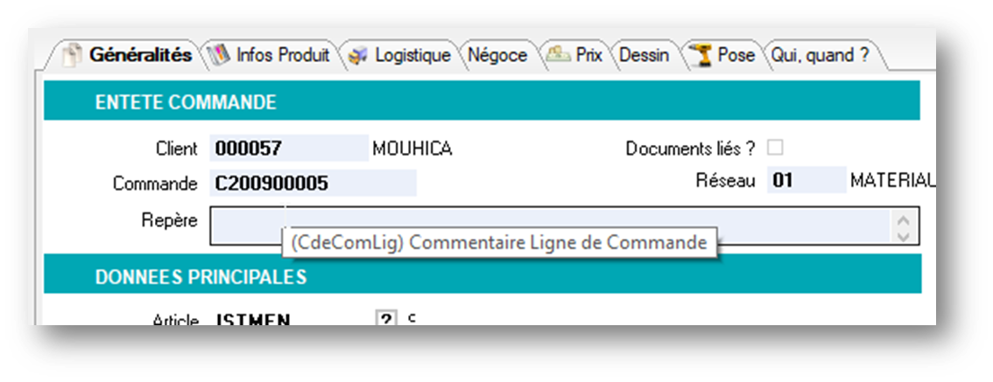993x382 pixels.
Task: Open the Dessin tab
Action: point(644,55)
